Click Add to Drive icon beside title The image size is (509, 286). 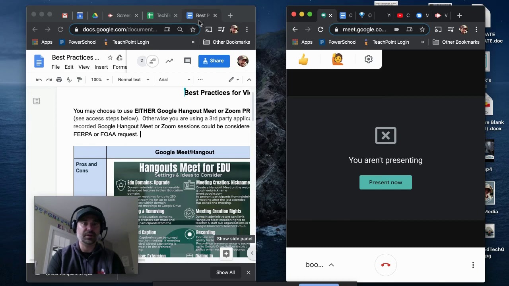119,58
